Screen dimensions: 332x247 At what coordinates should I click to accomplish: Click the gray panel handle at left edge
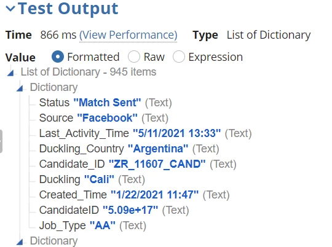1,141
